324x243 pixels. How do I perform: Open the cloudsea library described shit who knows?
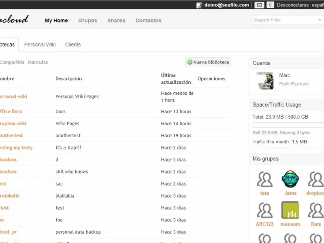(8, 172)
